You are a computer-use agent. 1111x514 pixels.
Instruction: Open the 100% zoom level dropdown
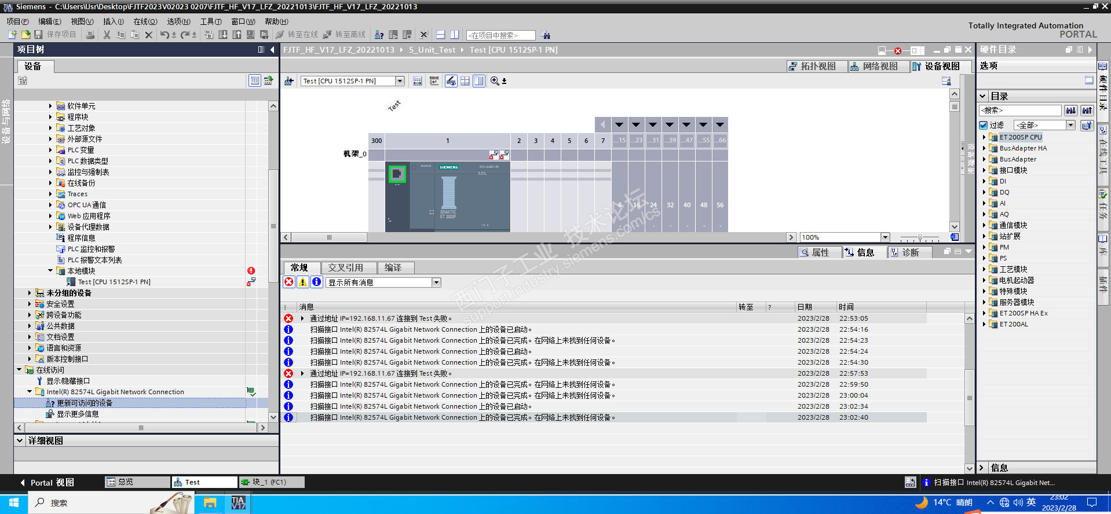tap(885, 237)
